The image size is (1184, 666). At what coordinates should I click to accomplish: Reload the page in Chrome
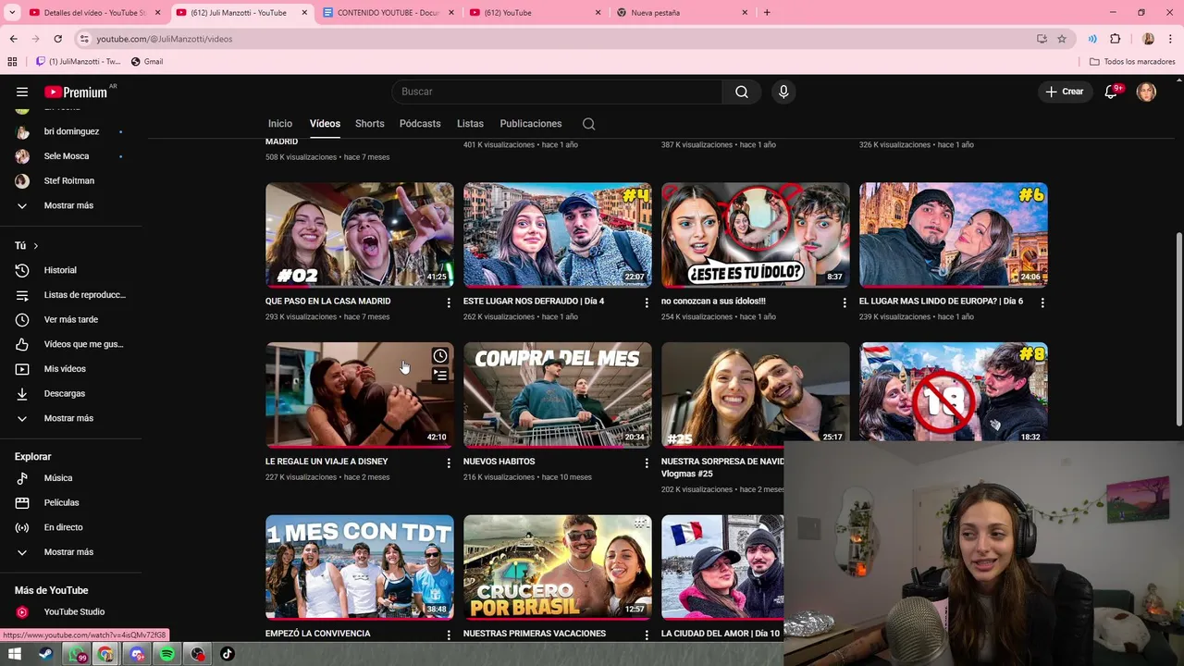[x=57, y=39]
